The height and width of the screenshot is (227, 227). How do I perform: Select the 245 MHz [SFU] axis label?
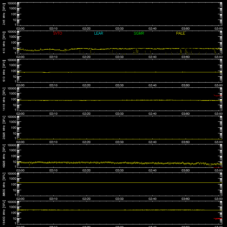[4, 14]
